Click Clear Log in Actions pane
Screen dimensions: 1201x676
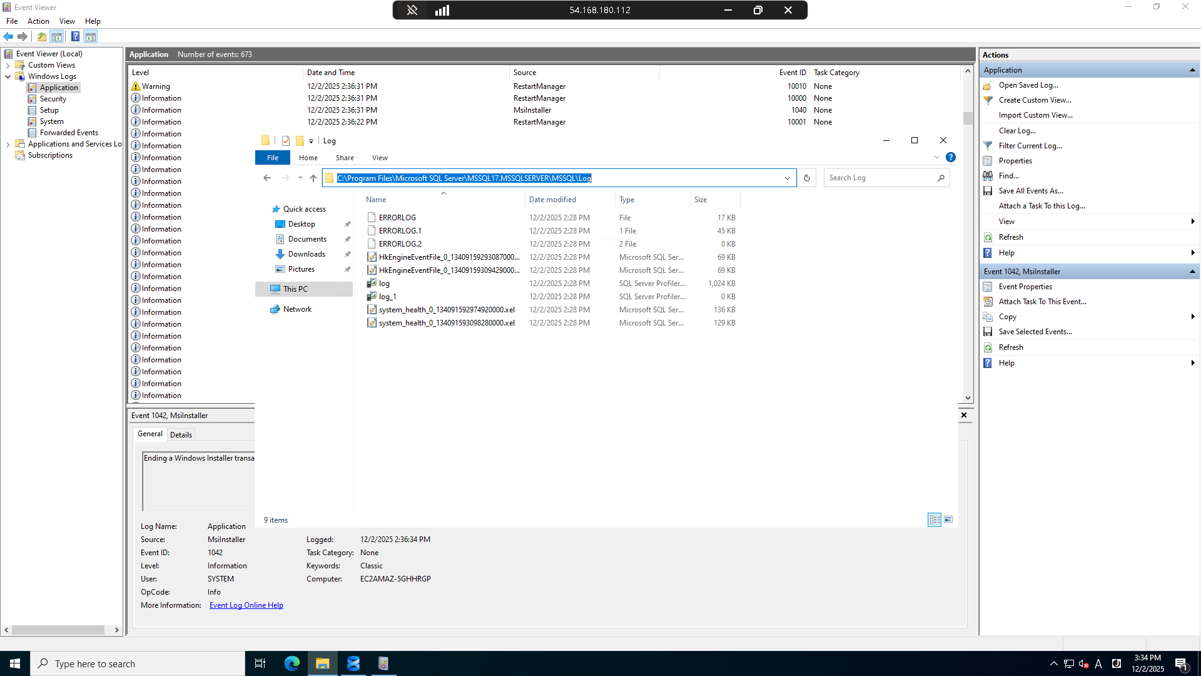point(1017,131)
